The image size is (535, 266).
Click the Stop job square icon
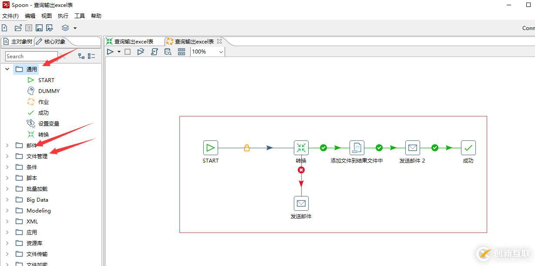[128, 52]
